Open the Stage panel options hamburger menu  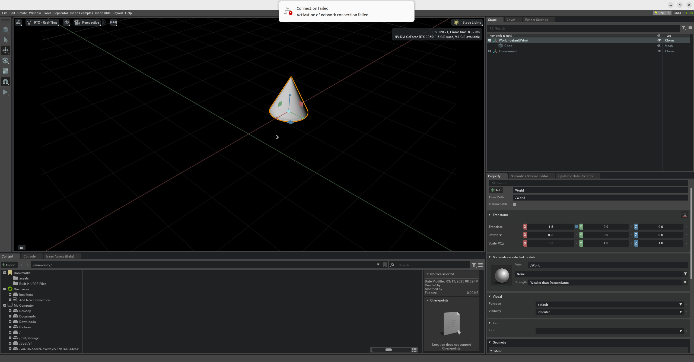coord(690,28)
